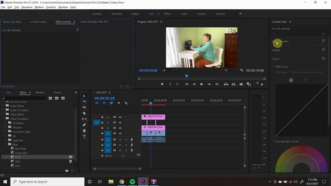This screenshot has height=186, width=331.
Task: Switch to Lumetri Scopes tab
Action: (x=38, y=22)
